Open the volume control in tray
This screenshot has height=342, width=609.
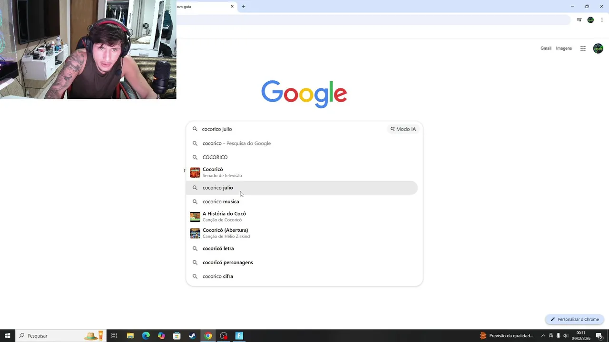click(565, 336)
